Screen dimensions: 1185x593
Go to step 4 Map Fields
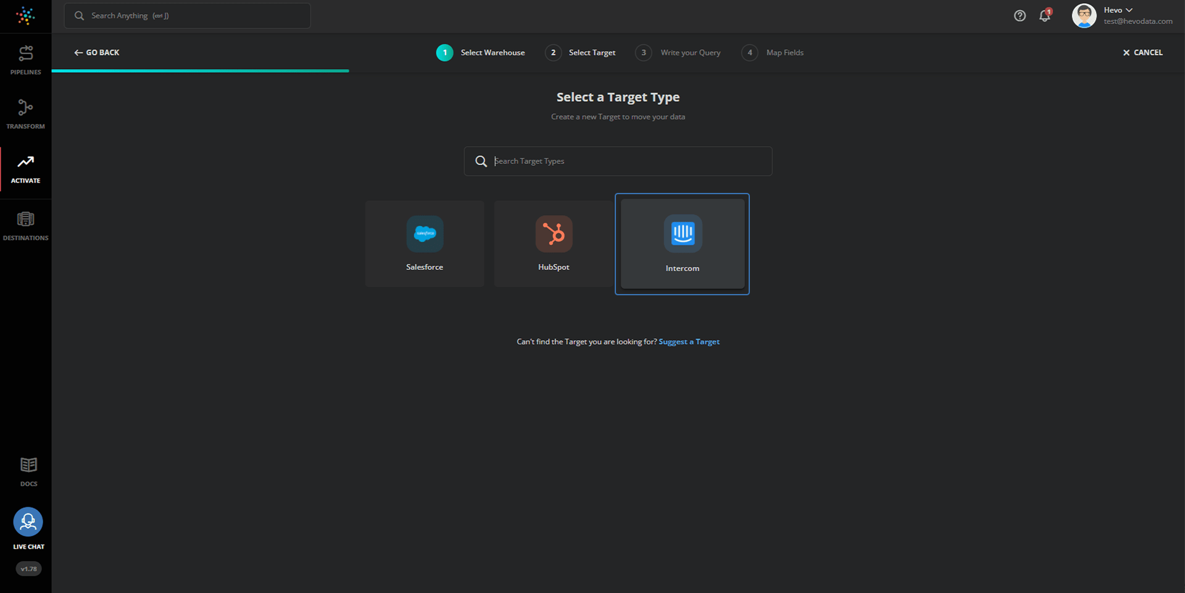[x=773, y=52]
